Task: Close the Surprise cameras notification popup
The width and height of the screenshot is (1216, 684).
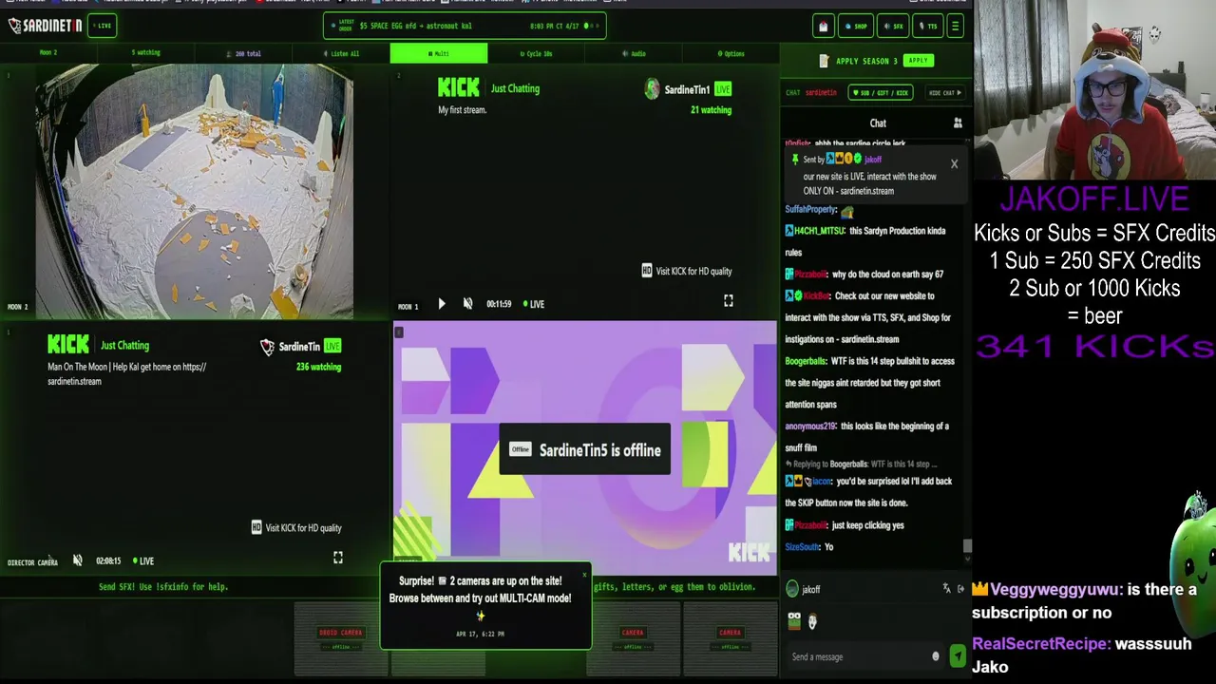Action: coord(584,575)
